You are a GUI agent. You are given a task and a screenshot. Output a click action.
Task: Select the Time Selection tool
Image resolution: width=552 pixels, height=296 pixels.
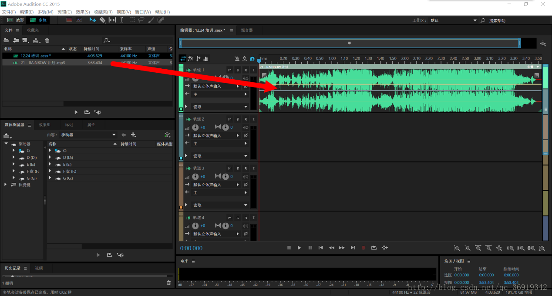(x=122, y=20)
